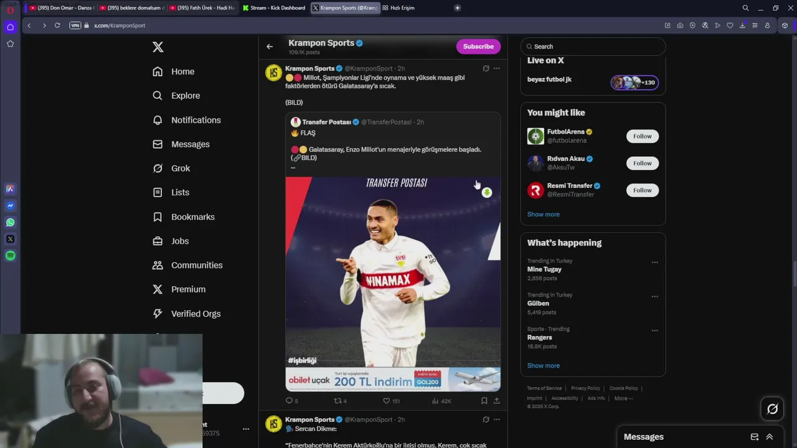The width and height of the screenshot is (797, 448).
Task: Go to Messages in the left sidebar
Action: click(x=181, y=144)
